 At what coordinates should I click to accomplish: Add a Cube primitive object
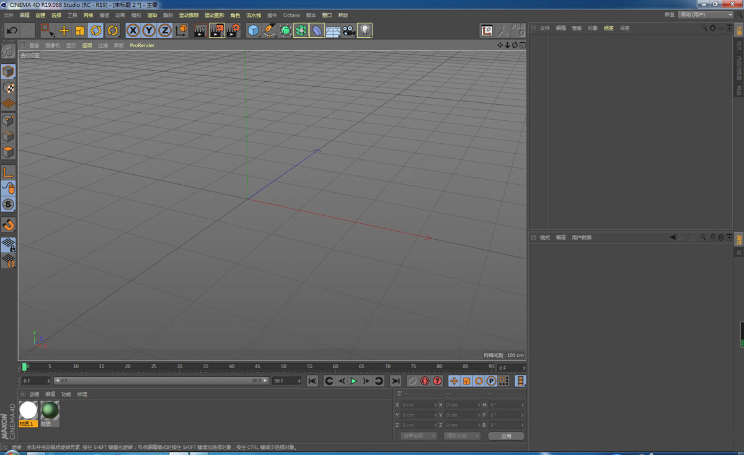click(252, 30)
